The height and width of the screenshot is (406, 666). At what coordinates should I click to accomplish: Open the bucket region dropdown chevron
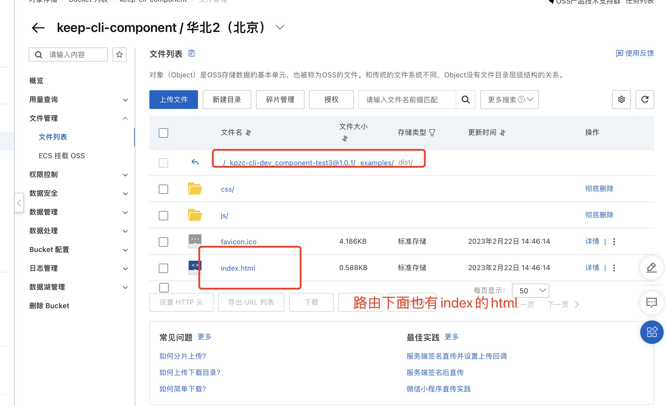pyautogui.click(x=280, y=28)
